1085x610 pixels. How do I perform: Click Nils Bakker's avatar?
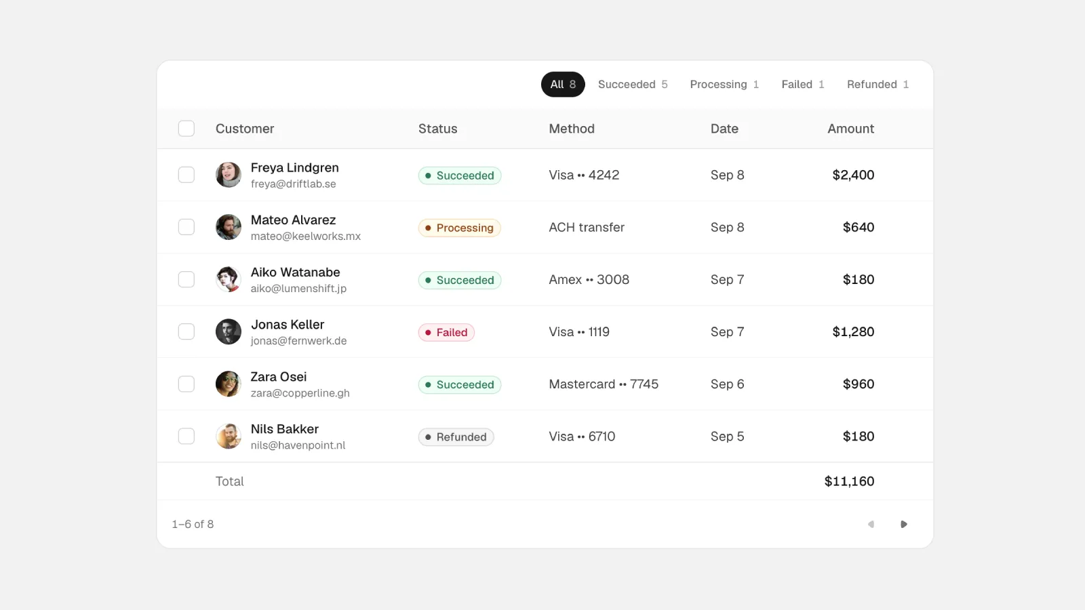[x=229, y=436]
